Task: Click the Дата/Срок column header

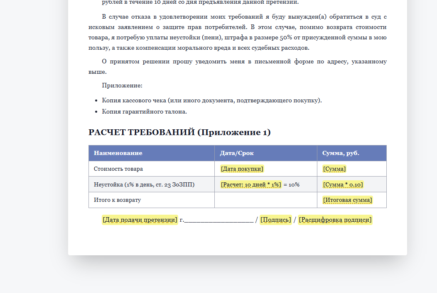Action: (266, 153)
